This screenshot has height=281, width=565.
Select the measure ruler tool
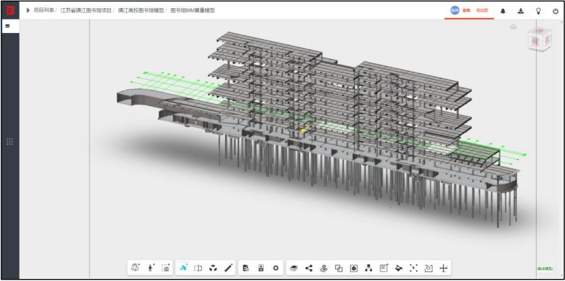coord(228,267)
